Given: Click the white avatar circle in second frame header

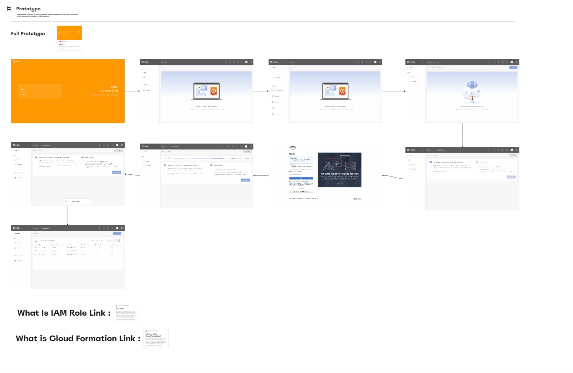Looking at the screenshot, I should (x=246, y=62).
